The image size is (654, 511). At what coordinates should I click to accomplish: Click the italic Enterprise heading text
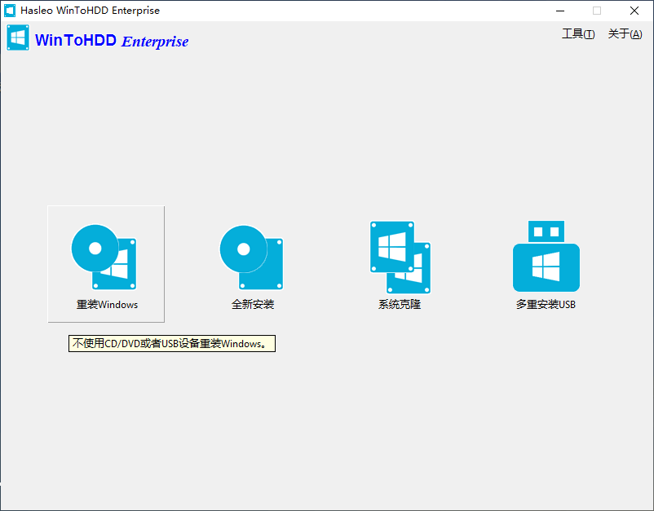[155, 42]
